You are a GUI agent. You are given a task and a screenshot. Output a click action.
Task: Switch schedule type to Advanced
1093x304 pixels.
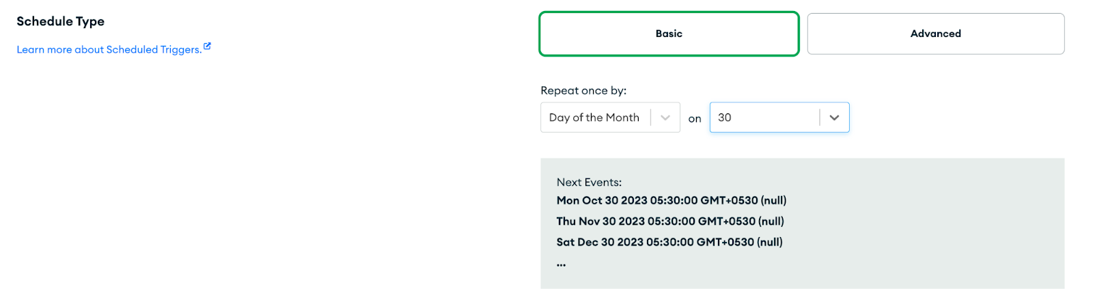(935, 33)
